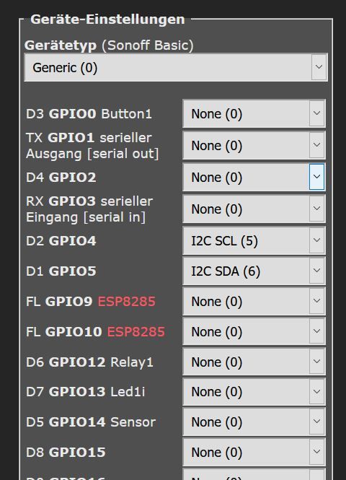Screen dimensions: 346x480
Task: Click the chevron arrow of Gerätetyp selector
Action: pos(319,67)
